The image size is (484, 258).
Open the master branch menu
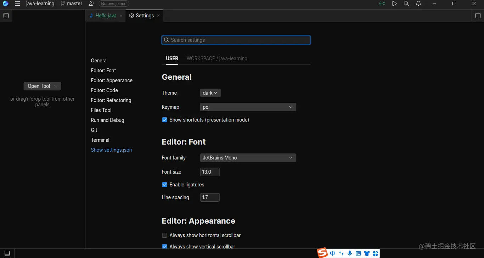[x=71, y=4]
